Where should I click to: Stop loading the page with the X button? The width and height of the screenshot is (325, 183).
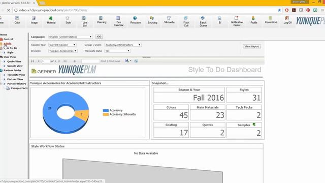pos(9,10)
